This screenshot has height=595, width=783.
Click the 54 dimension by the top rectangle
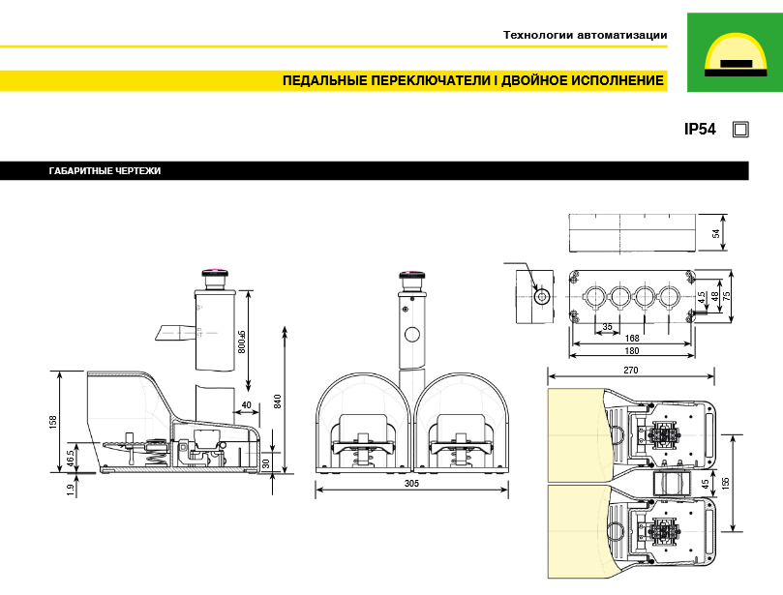717,233
